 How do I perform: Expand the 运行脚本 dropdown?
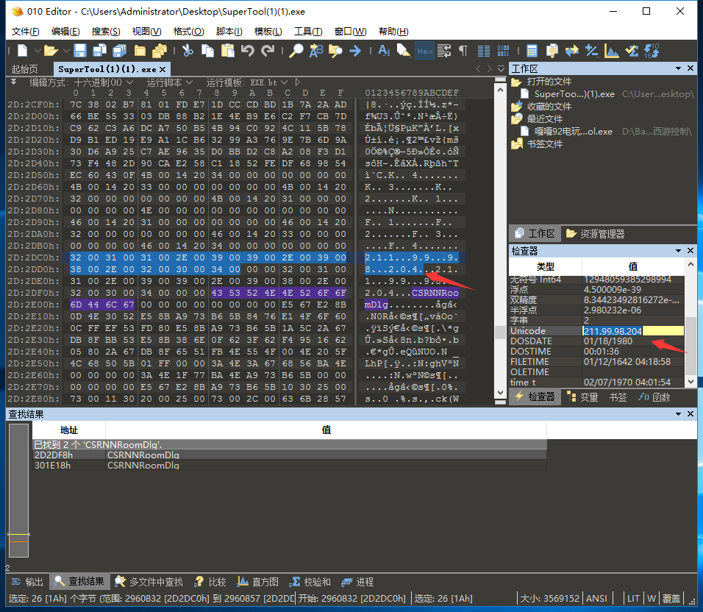point(169,82)
